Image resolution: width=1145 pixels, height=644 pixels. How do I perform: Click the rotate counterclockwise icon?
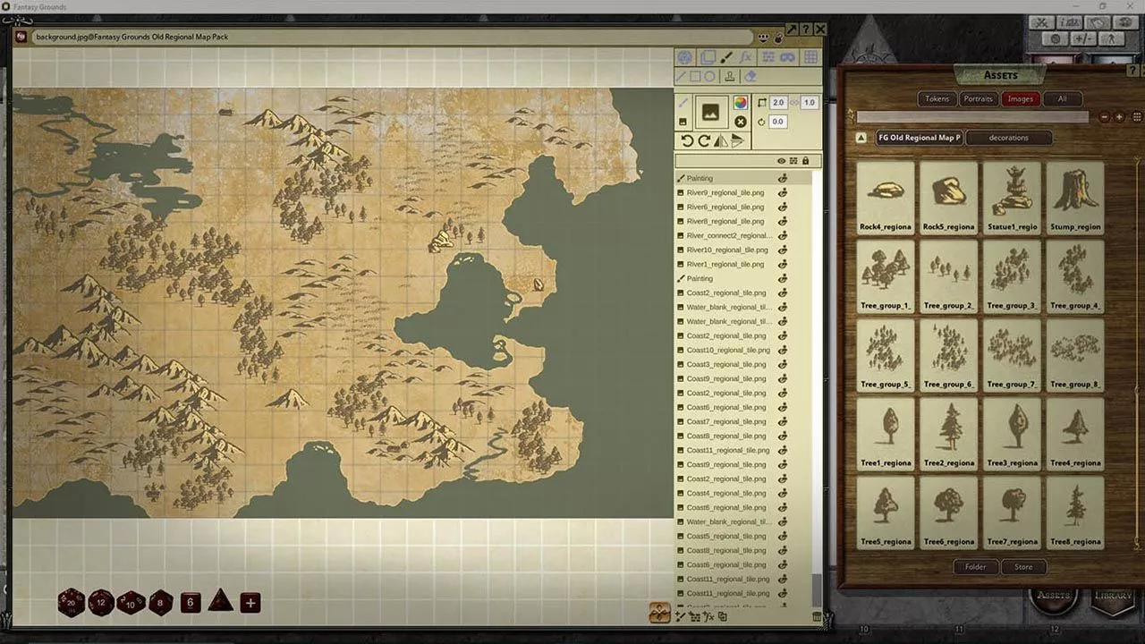[x=687, y=140]
